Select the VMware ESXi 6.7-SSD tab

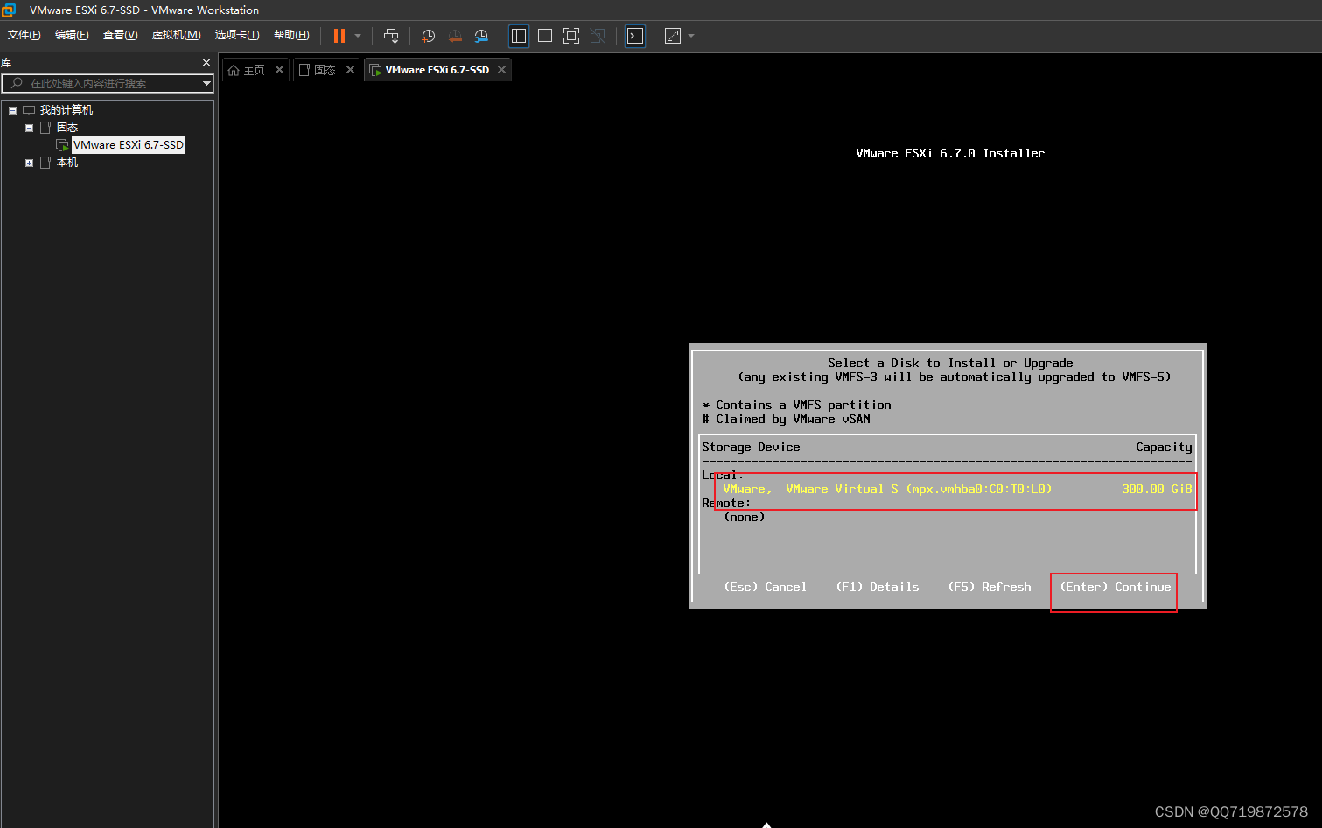(x=437, y=70)
